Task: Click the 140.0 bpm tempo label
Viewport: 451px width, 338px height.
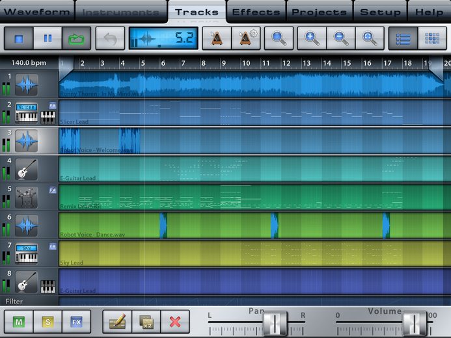Action: click(x=29, y=63)
